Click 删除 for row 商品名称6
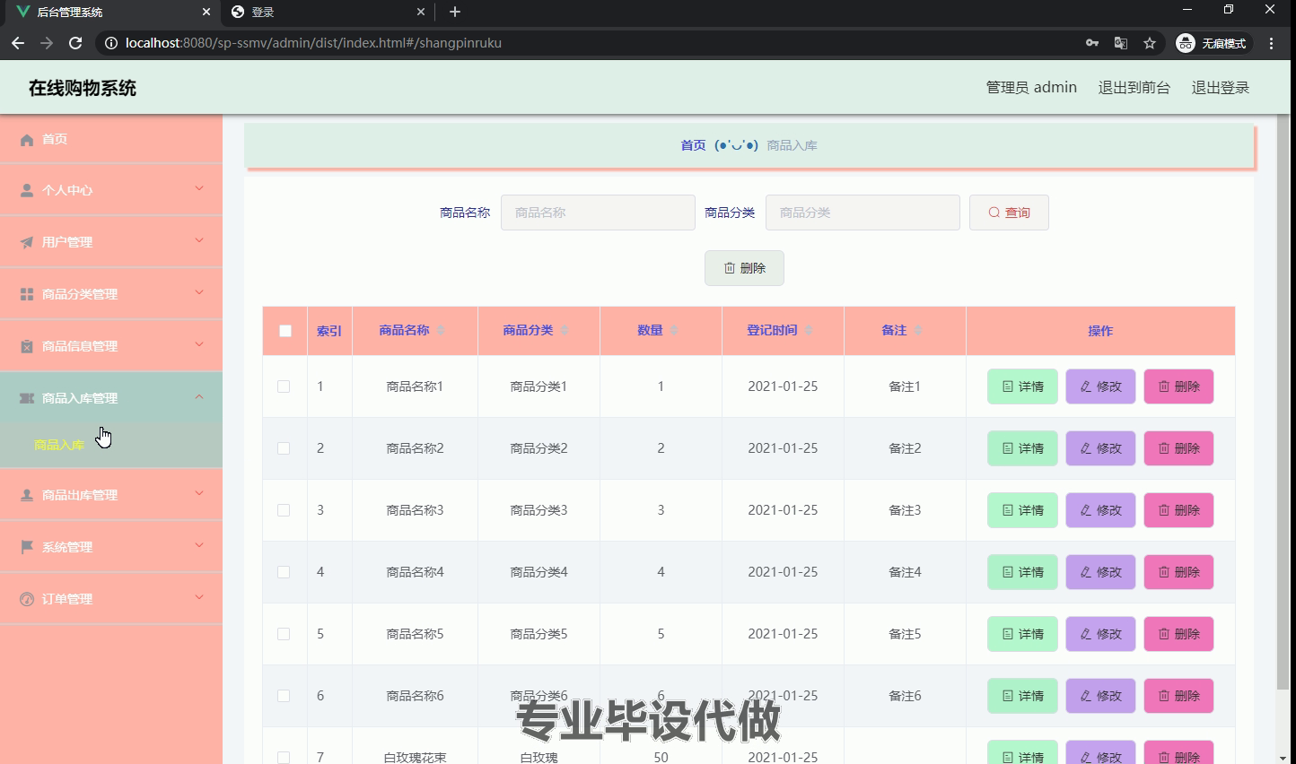Viewport: 1296px width, 764px height. click(1178, 696)
